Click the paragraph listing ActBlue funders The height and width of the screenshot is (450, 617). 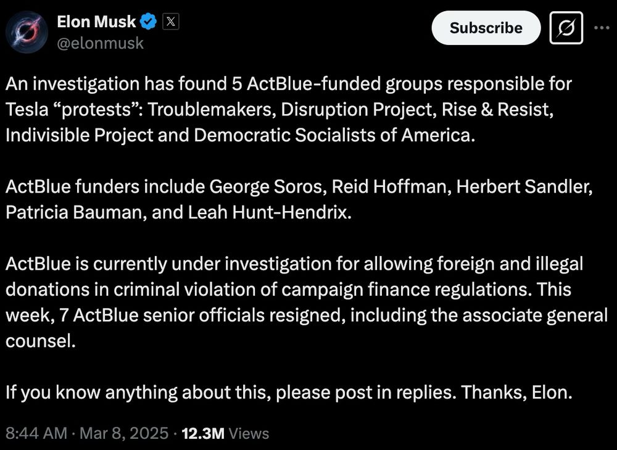(x=299, y=200)
